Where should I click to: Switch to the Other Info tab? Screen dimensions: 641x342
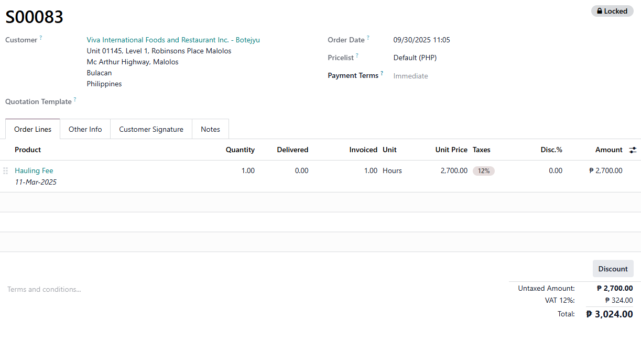click(85, 129)
